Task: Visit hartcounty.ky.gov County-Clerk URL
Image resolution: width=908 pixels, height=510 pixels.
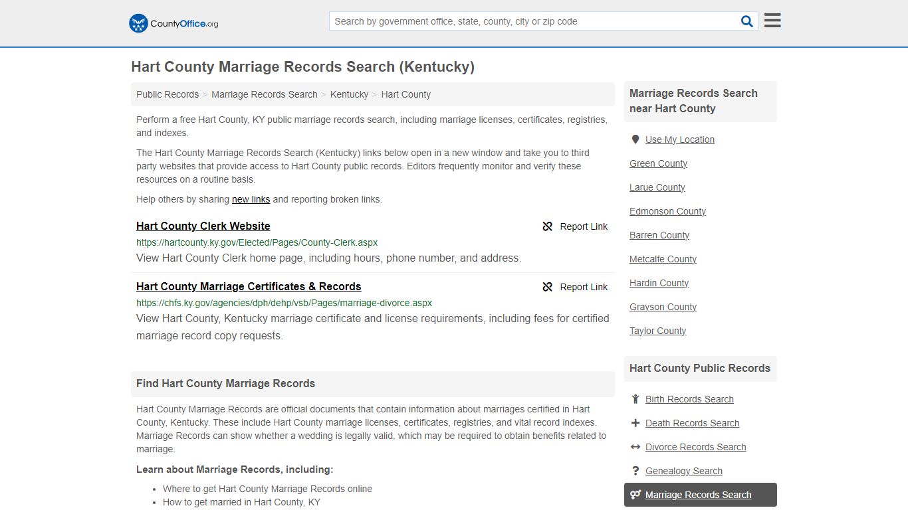Action: point(257,242)
